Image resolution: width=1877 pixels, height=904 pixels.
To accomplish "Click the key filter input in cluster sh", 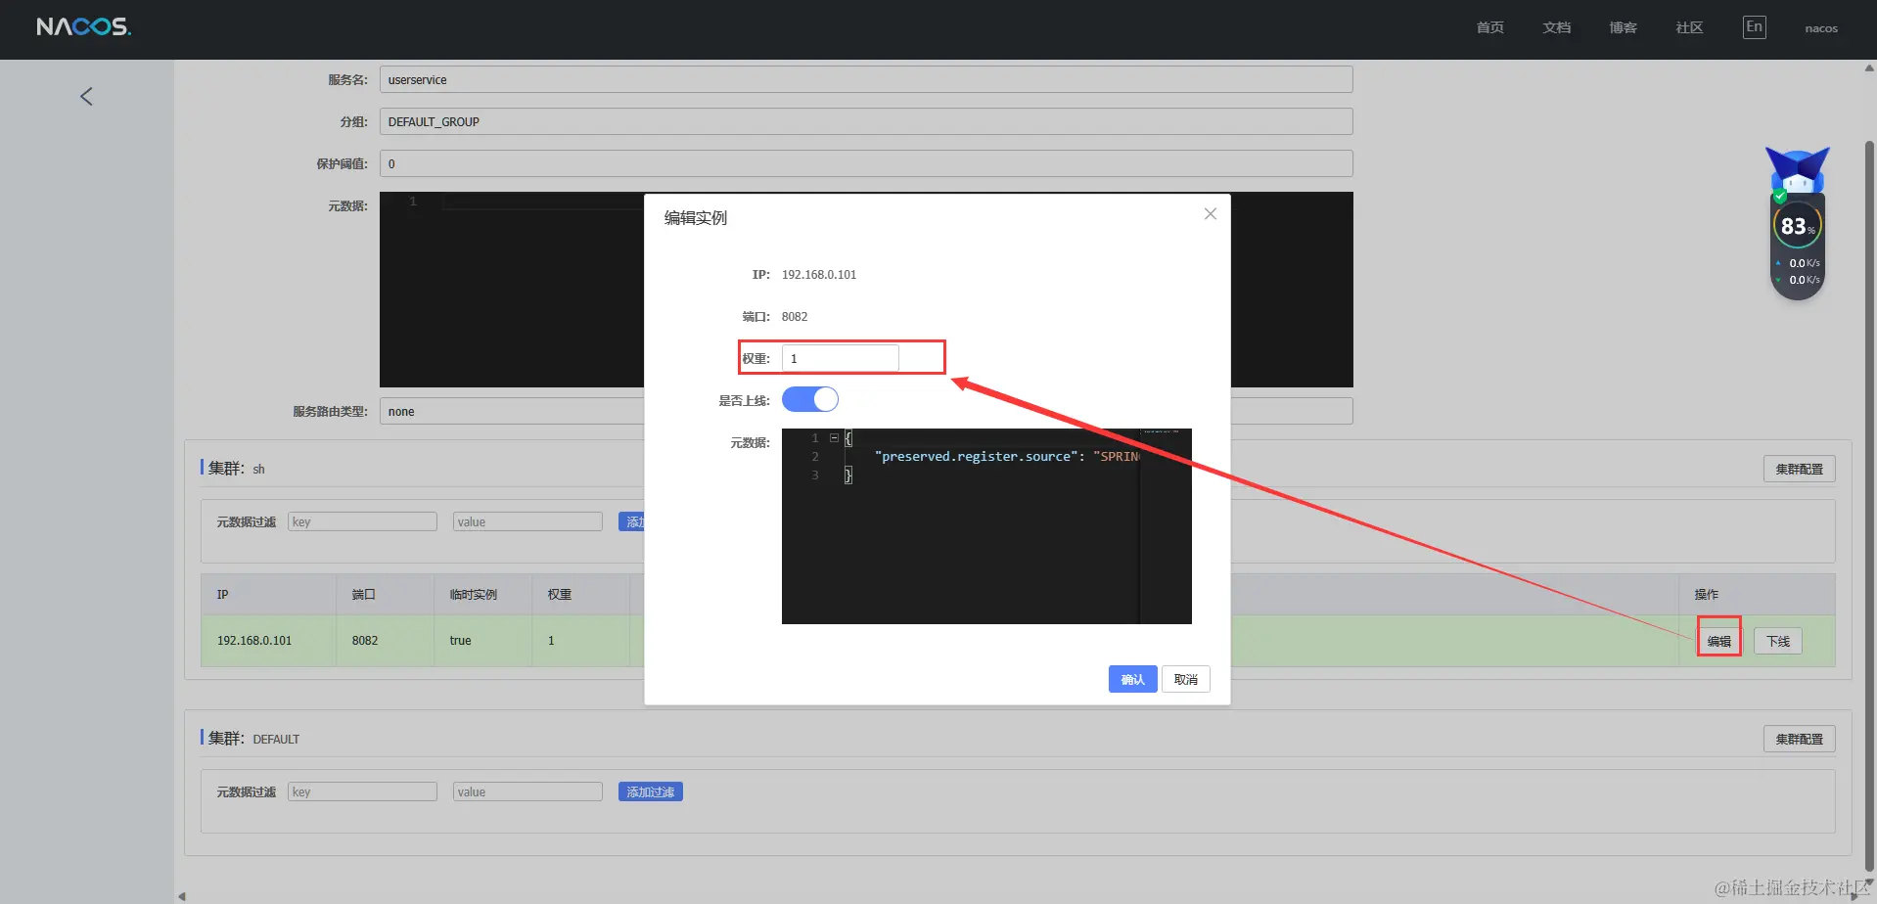I will [362, 521].
